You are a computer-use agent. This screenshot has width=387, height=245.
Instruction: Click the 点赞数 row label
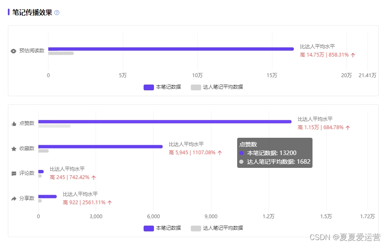(26, 123)
